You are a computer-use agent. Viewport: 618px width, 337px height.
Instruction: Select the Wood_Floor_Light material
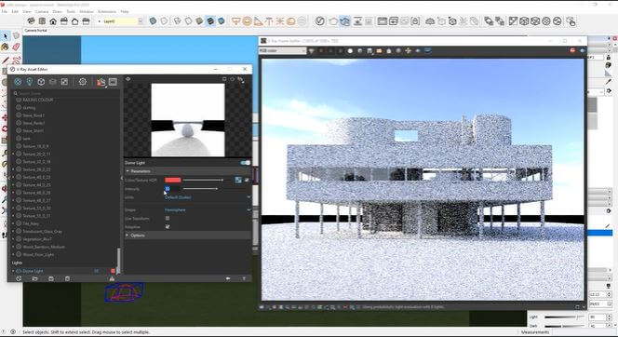(x=38, y=255)
